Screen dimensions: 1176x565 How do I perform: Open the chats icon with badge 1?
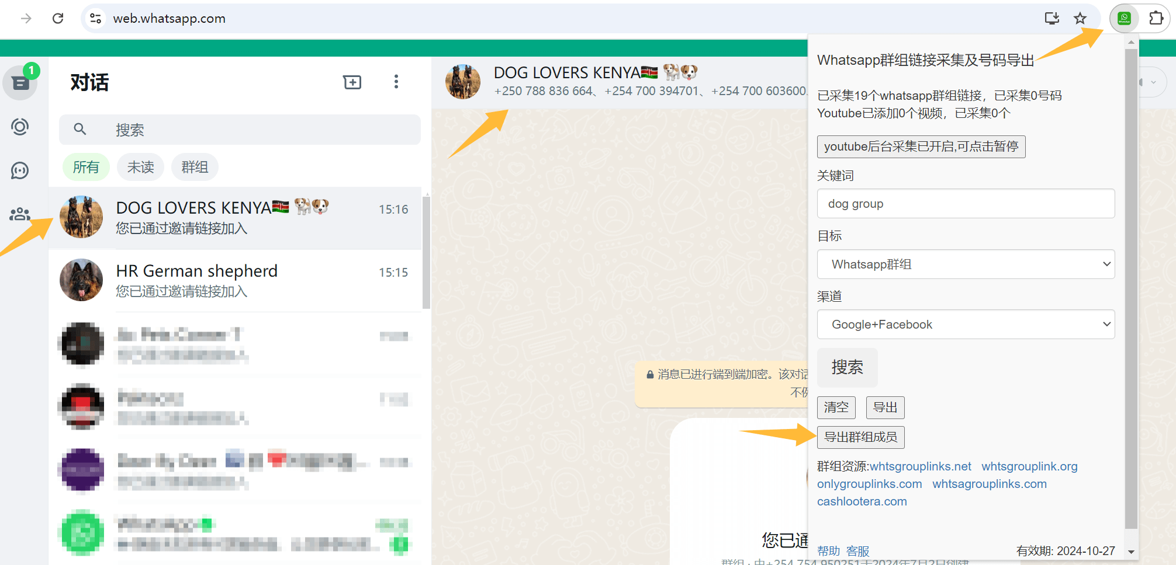20,83
